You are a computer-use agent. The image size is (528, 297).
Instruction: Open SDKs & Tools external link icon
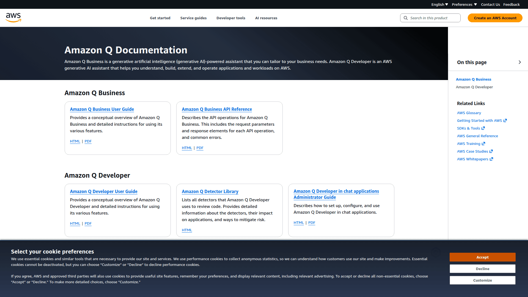(483, 128)
